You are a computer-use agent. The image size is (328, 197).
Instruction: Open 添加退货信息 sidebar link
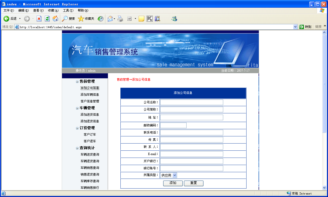click(90, 121)
